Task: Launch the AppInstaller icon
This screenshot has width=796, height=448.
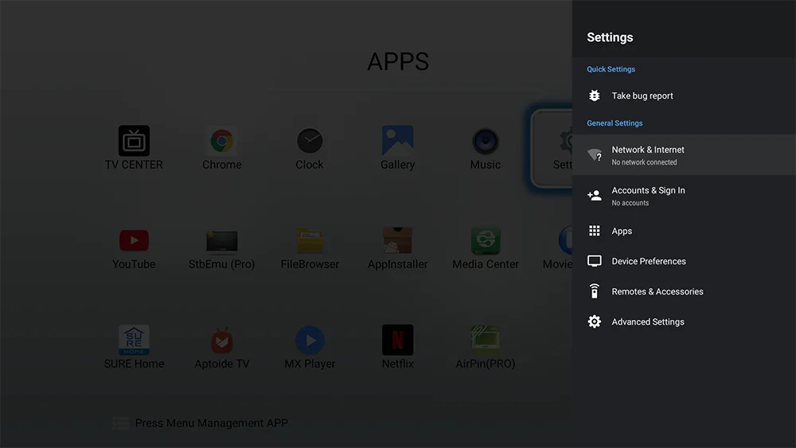Action: coord(397,240)
